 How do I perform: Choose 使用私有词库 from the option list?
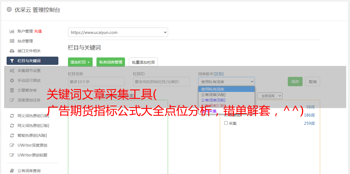point(226,89)
